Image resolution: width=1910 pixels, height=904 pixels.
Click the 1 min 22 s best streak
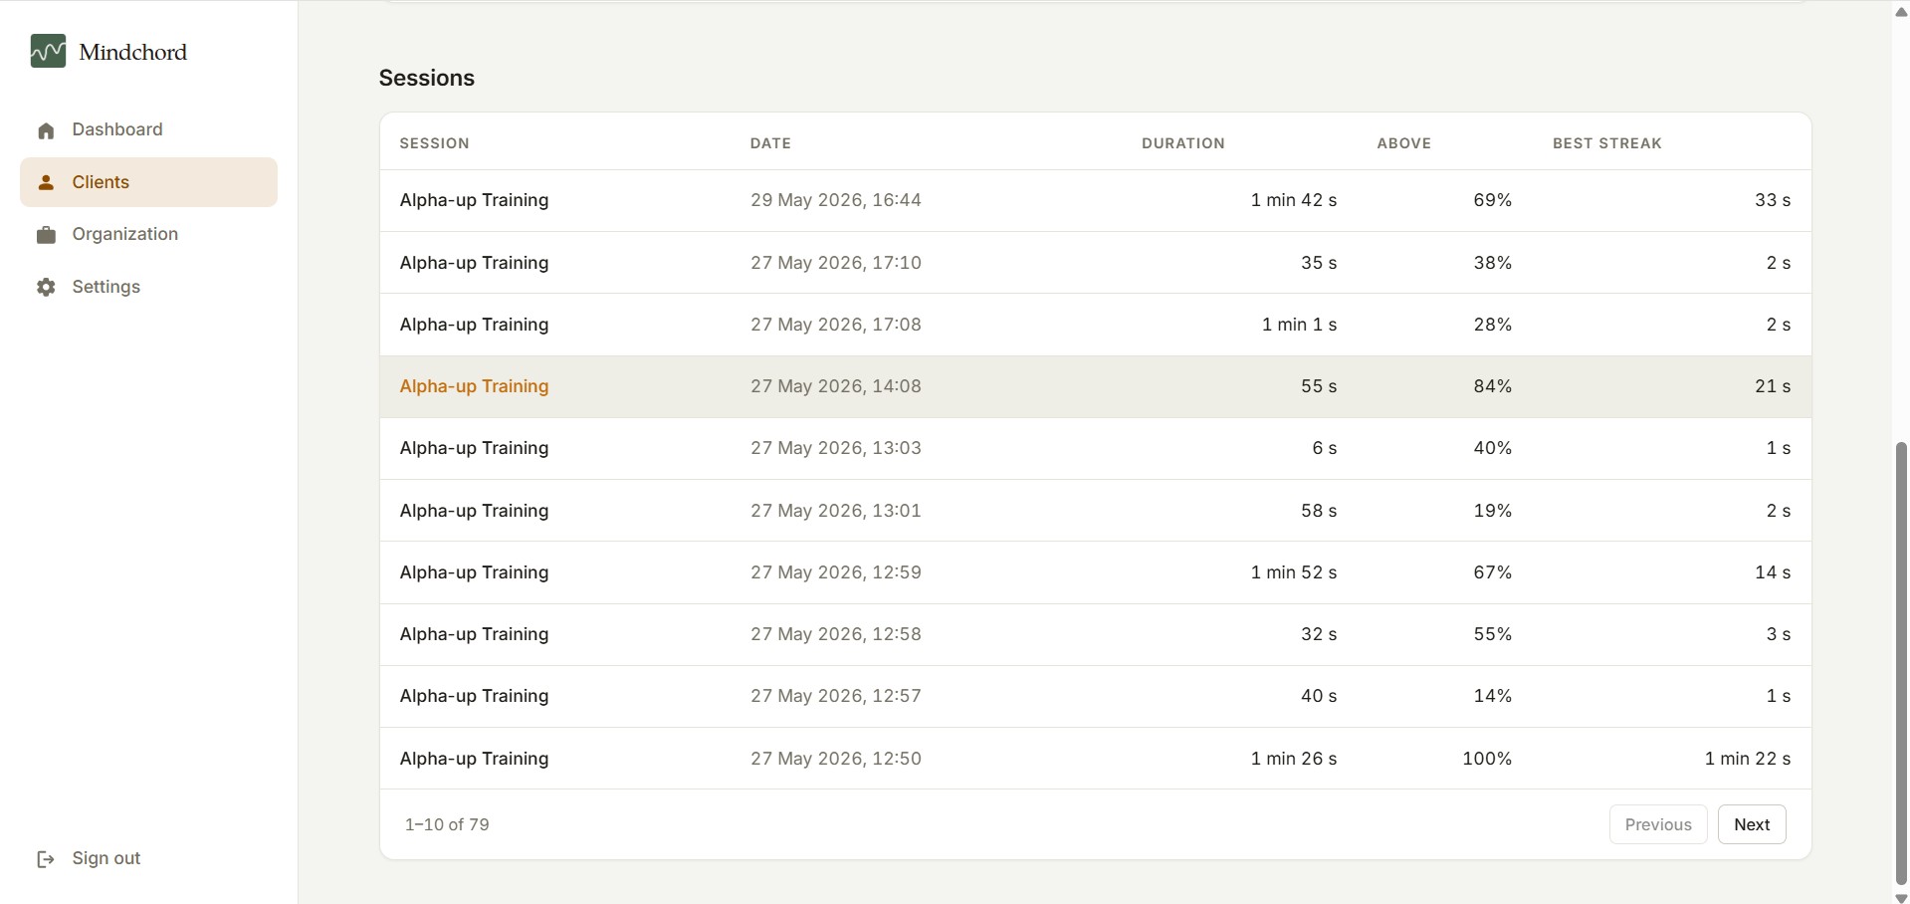coord(1747,759)
